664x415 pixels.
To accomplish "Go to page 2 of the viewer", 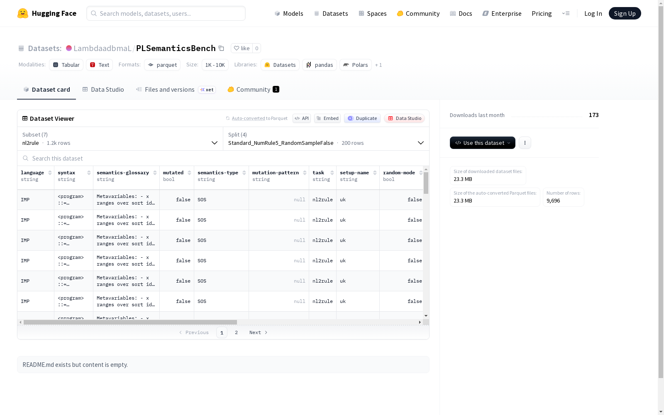I will (236, 332).
